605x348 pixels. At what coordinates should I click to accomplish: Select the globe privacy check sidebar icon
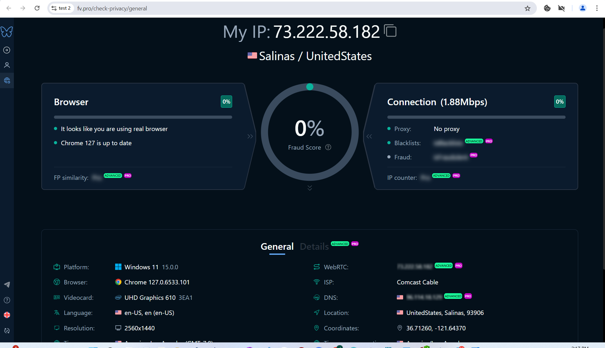point(7,81)
